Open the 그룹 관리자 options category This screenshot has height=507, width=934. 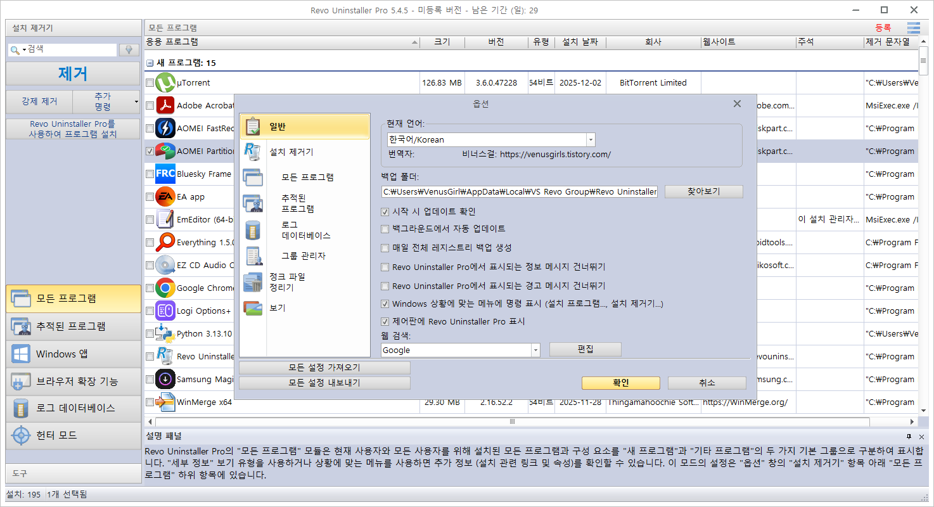pyautogui.click(x=305, y=256)
